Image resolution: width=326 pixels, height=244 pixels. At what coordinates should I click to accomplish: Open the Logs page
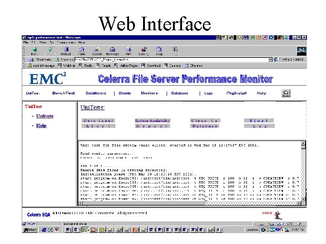[208, 93]
